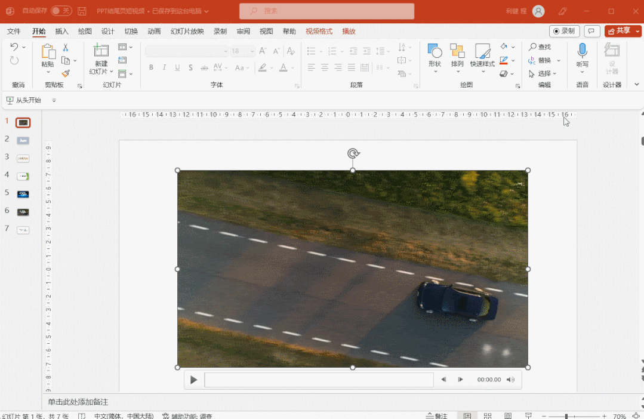Collapse the ribbon with the chevron

[637, 85]
